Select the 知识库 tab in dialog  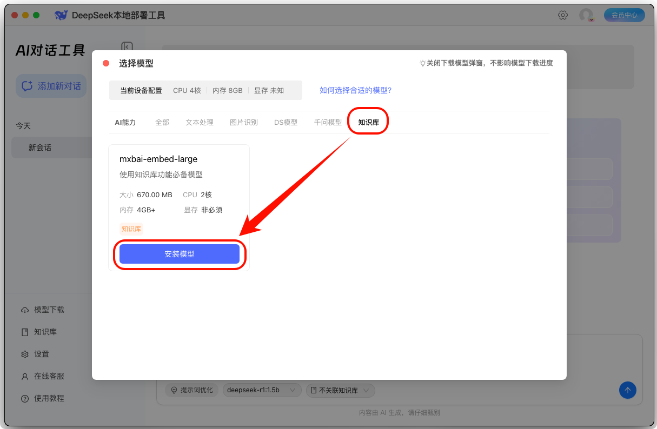tap(369, 122)
